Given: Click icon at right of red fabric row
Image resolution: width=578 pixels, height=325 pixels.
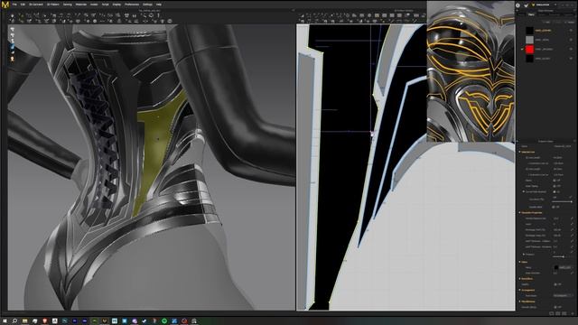Looking at the screenshot, I should coord(571,49).
